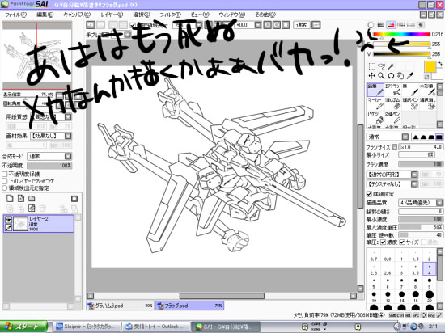Open 描画品質 quality dropdown
Image resolution: width=445 pixels, height=333 pixels.
click(x=439, y=203)
